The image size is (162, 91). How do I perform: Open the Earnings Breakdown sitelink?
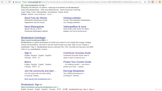(74, 71)
